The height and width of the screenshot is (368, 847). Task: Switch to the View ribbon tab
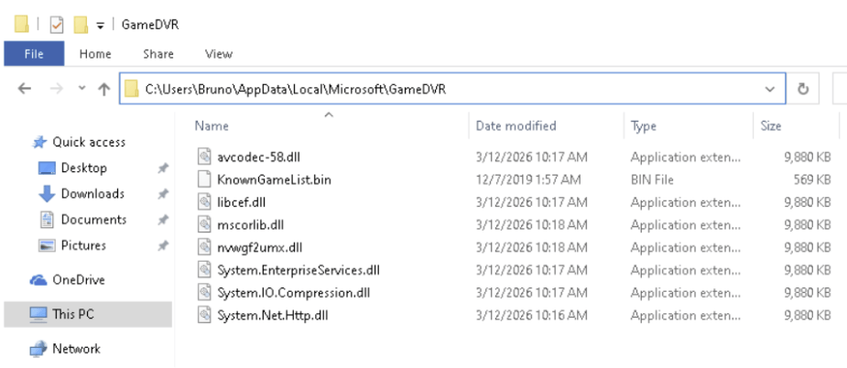coord(219,54)
